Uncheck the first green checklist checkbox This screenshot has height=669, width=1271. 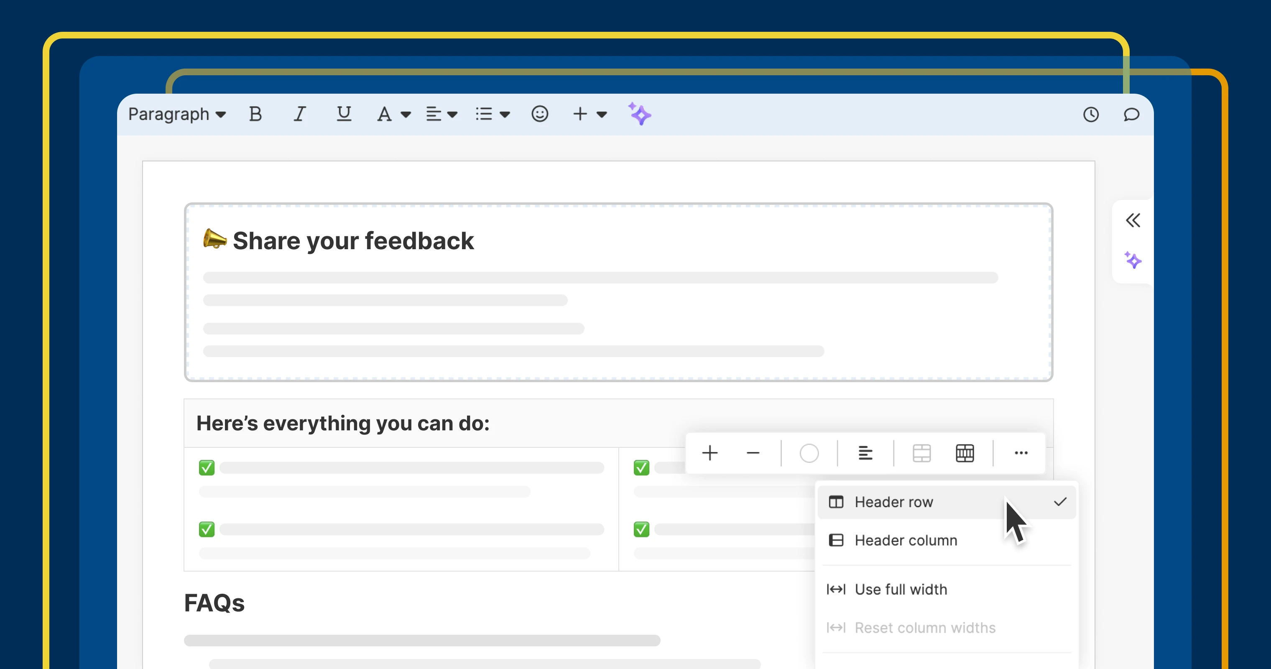[x=207, y=467]
